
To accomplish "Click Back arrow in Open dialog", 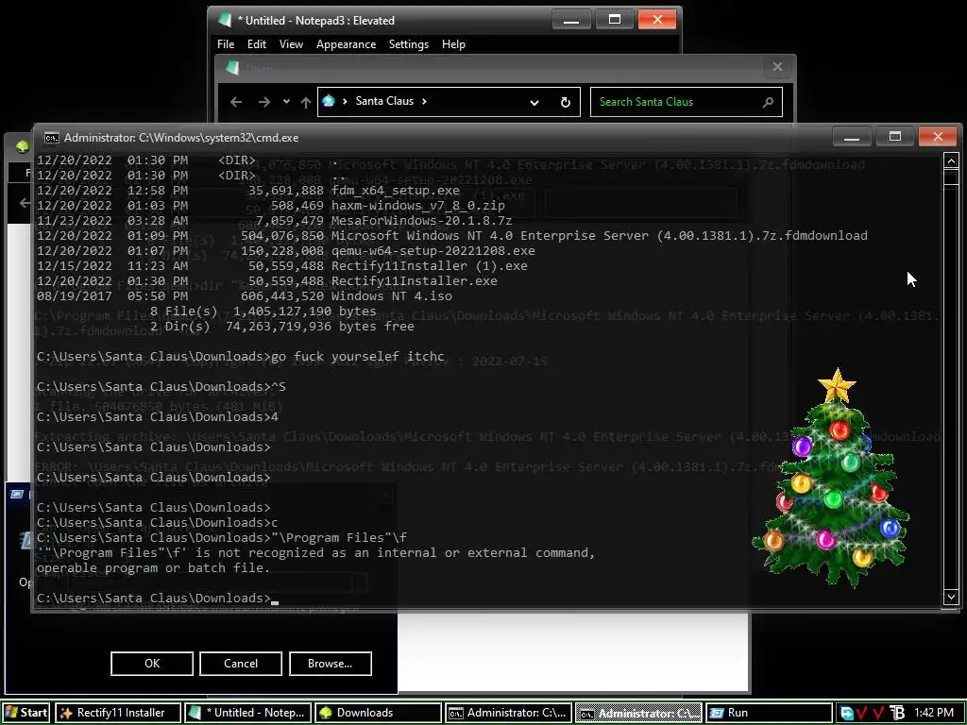I will pos(236,102).
